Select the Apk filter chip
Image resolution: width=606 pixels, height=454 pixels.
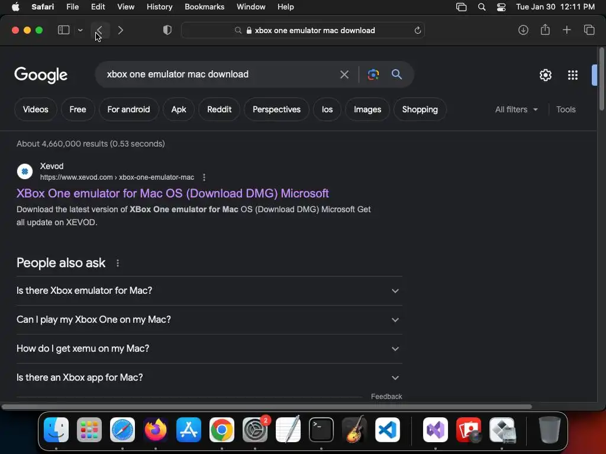pos(179,109)
